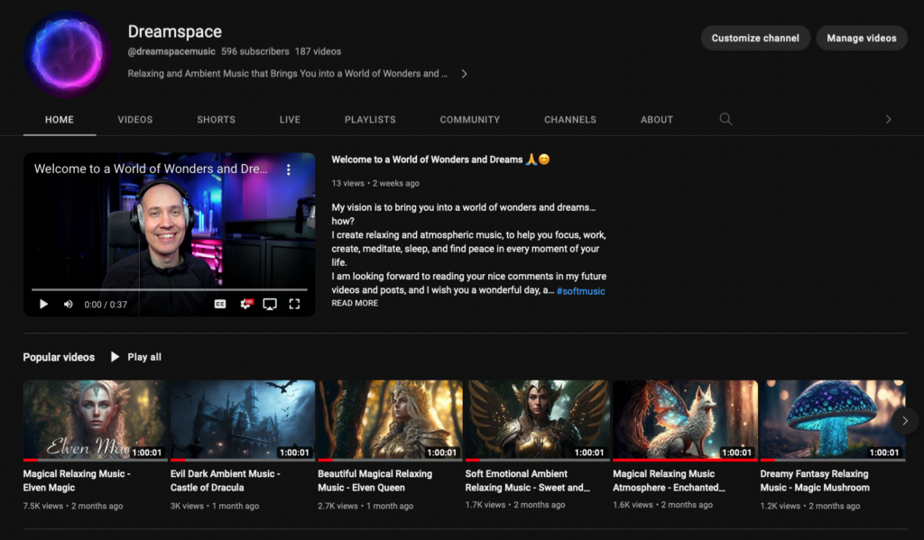Mute the trailer with the speaker icon
The image size is (924, 540).
(69, 304)
